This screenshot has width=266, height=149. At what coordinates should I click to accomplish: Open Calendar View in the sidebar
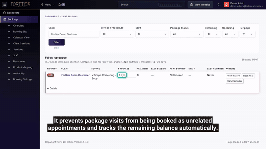tap(21, 37)
